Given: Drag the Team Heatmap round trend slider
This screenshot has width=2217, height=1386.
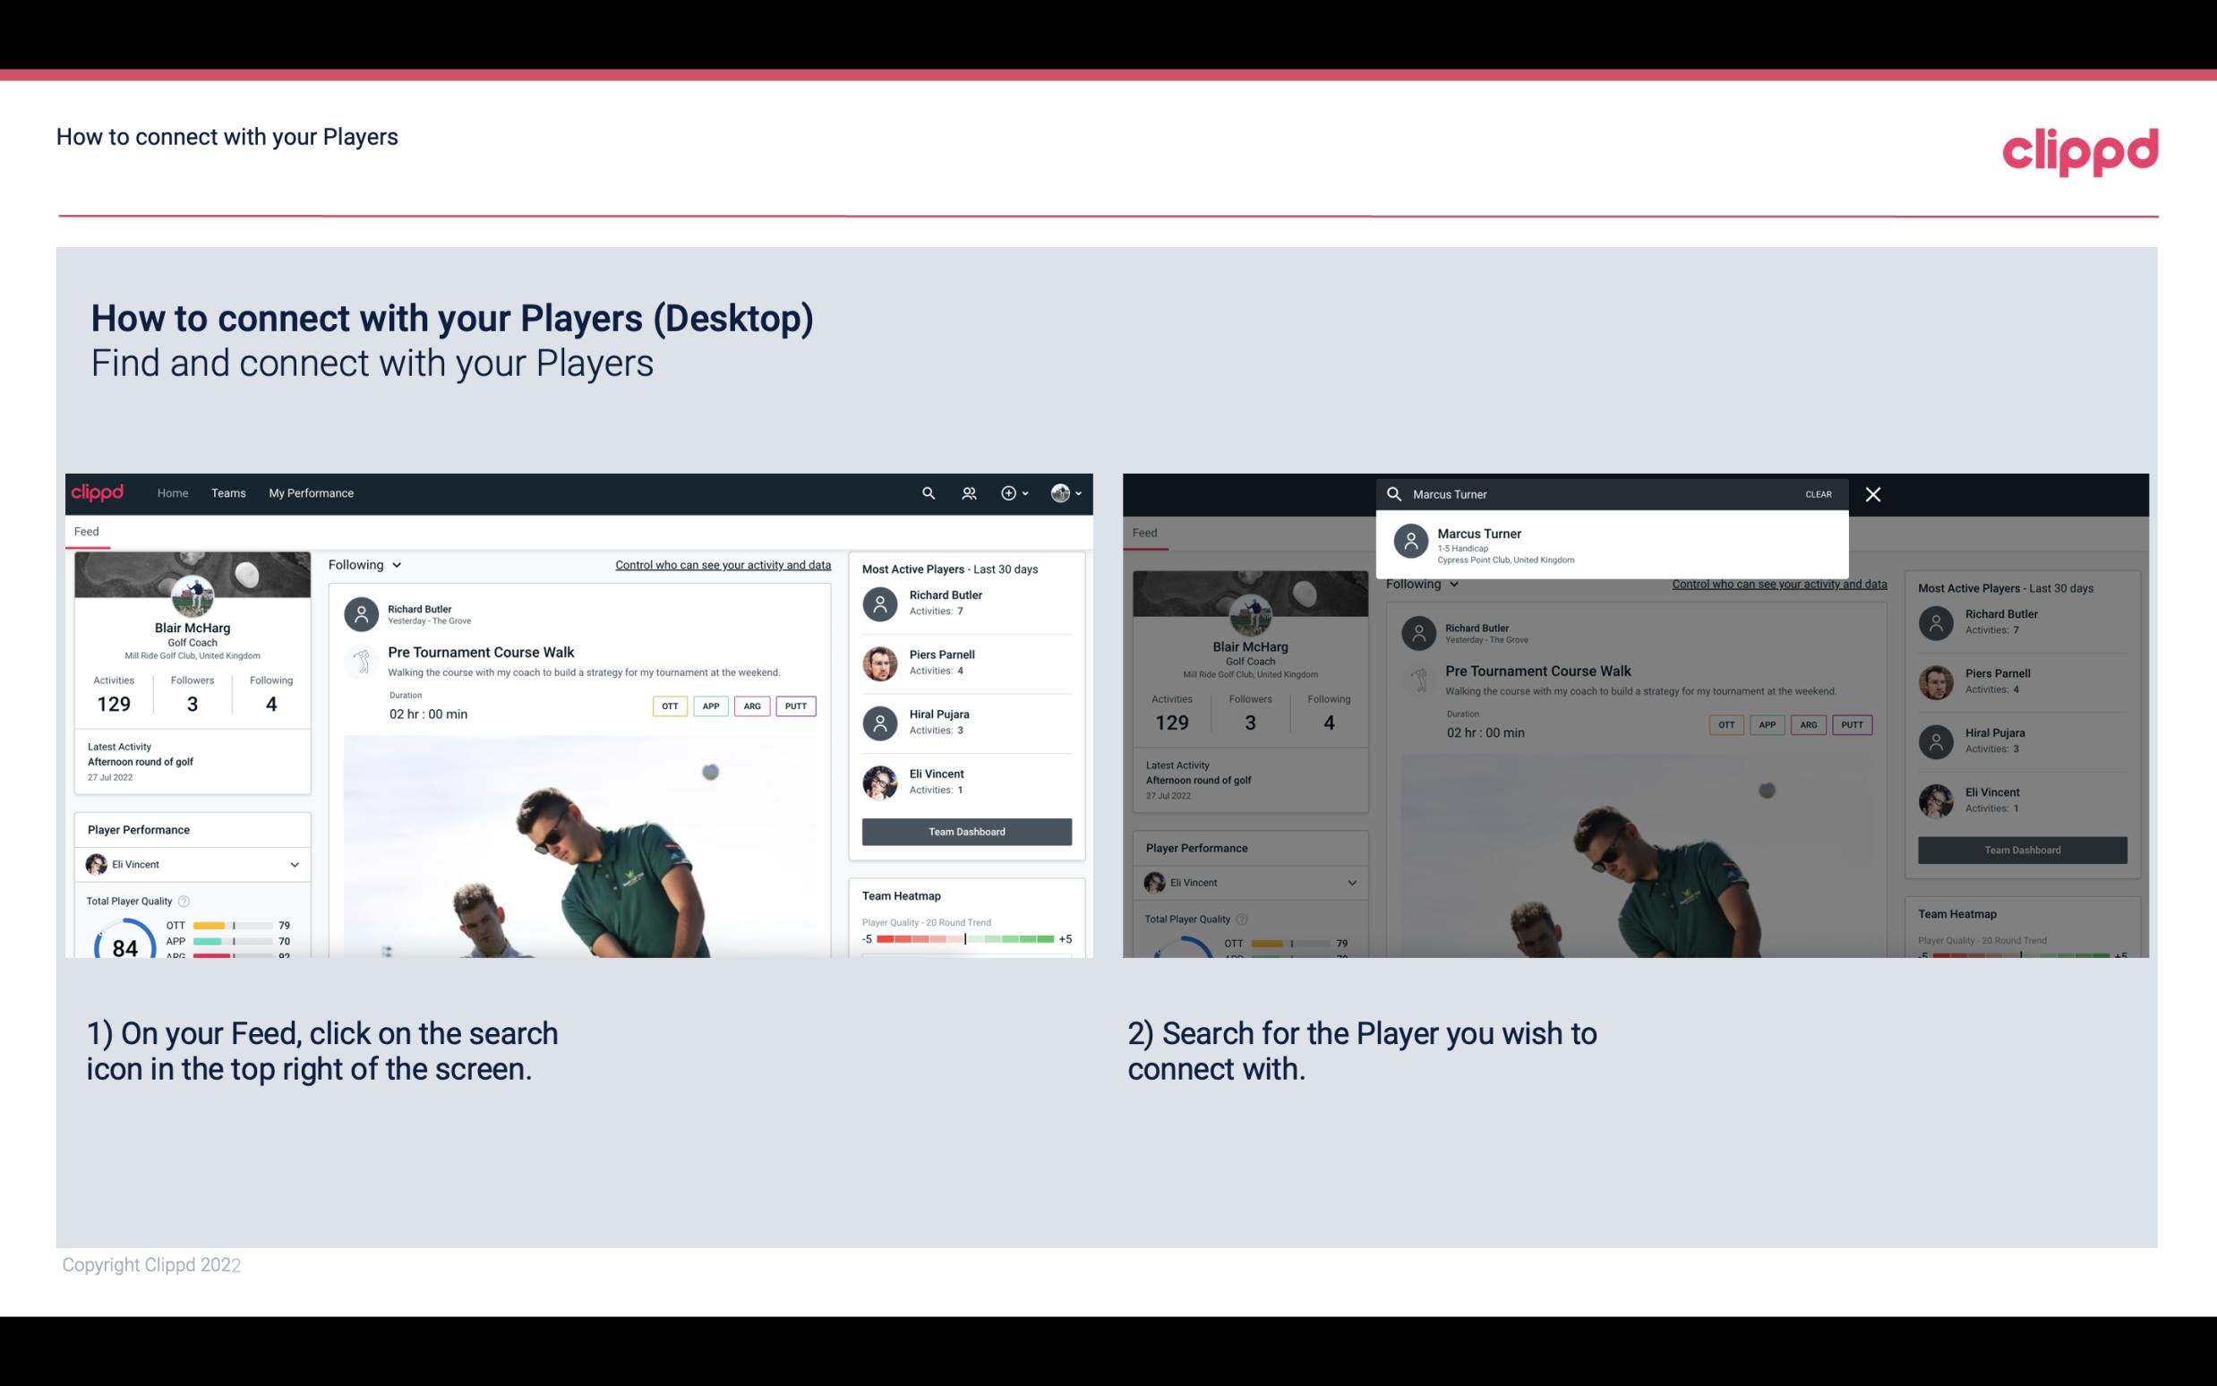Looking at the screenshot, I should click(x=965, y=940).
